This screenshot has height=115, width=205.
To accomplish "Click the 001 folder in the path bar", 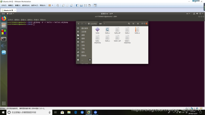I will pyautogui.click(x=100, y=24).
